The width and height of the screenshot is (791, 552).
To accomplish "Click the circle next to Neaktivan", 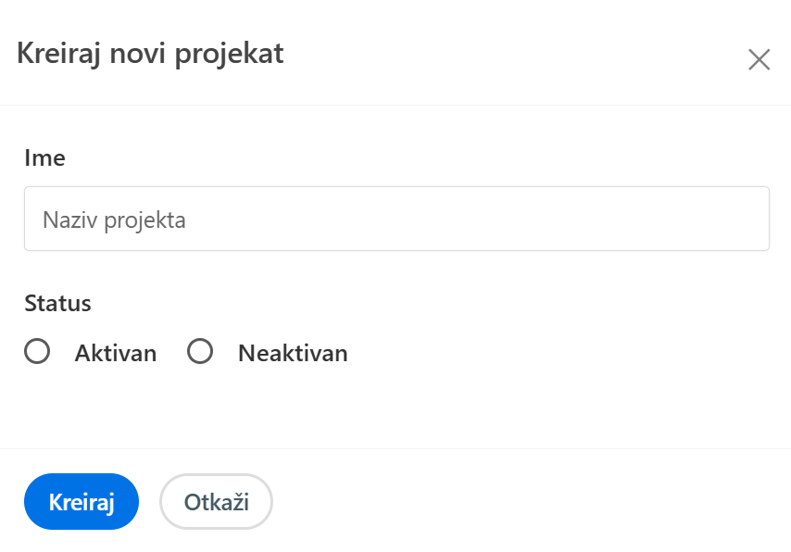I will tap(200, 352).
